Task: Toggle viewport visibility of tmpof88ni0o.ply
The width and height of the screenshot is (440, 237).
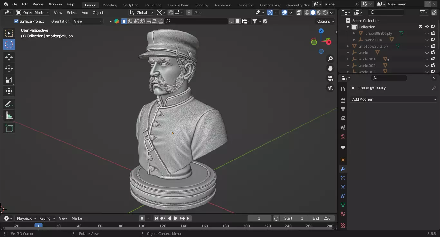Action: pos(427,33)
